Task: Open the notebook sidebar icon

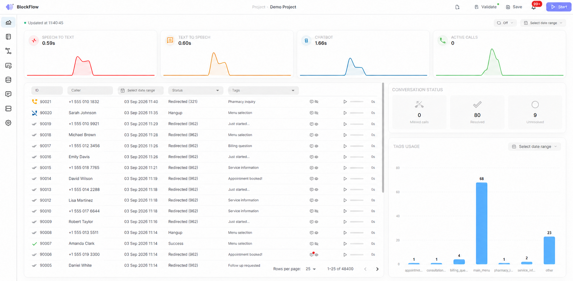Action: tap(8, 37)
